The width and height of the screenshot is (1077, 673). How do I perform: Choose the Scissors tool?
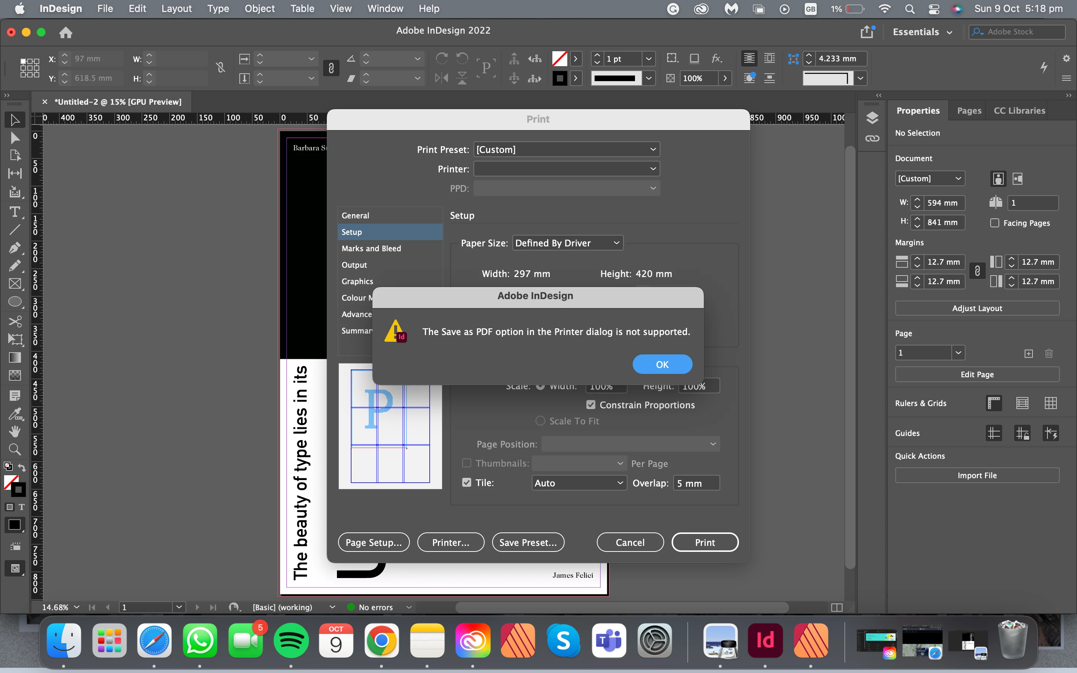(x=15, y=322)
